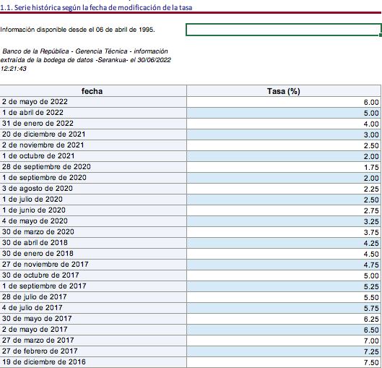This screenshot has height=368, width=382.
Task: Select the cell '2 de noviembre de 2021'
Action: pyautogui.click(x=93, y=145)
